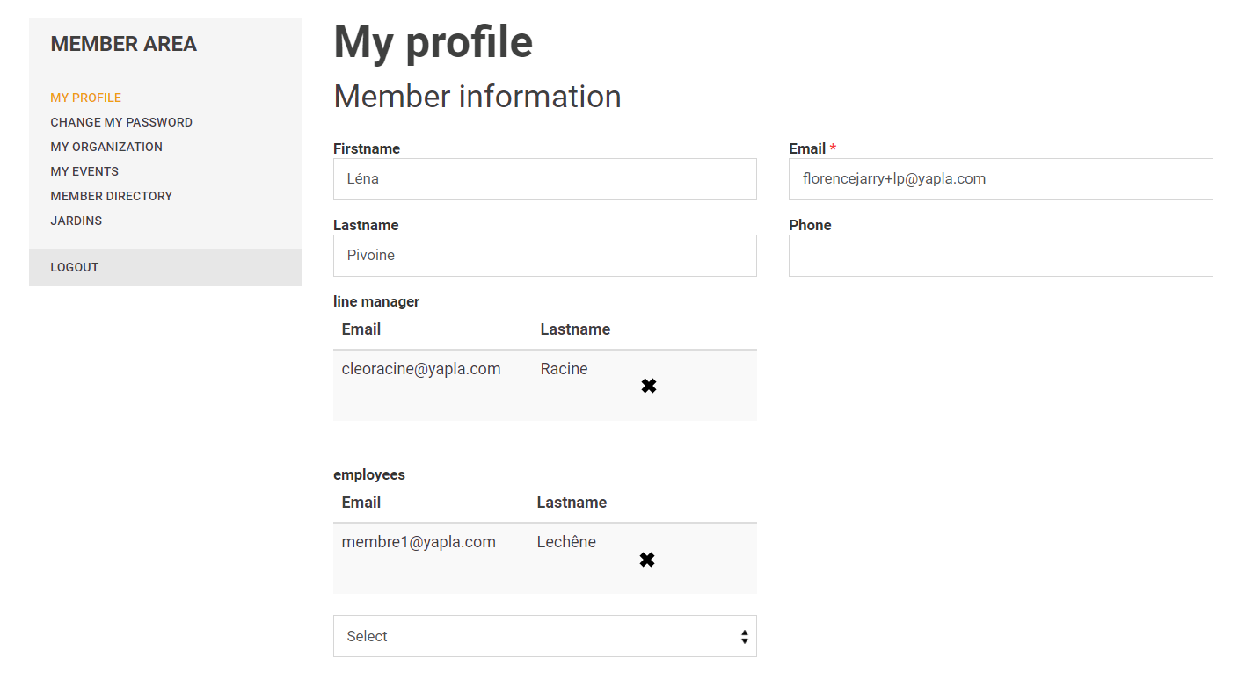The image size is (1253, 680).
Task: Click into the Email address field
Action: click(x=1000, y=179)
